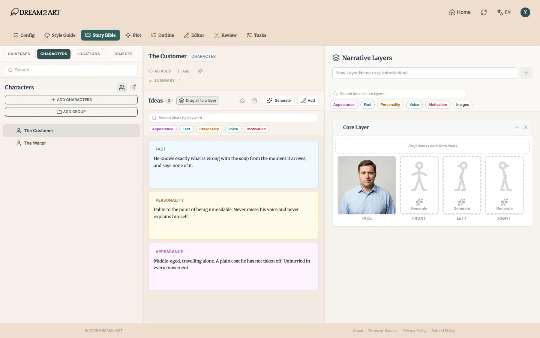Open the EN language selector
Screen dimensions: 540x338
pyautogui.click(x=504, y=12)
